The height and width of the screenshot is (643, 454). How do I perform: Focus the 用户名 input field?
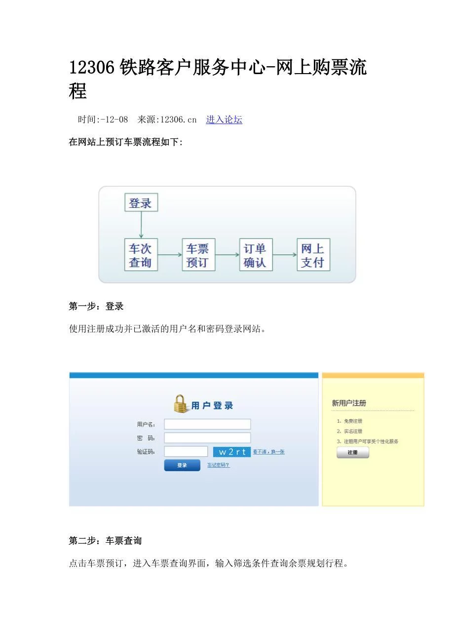pos(207,424)
